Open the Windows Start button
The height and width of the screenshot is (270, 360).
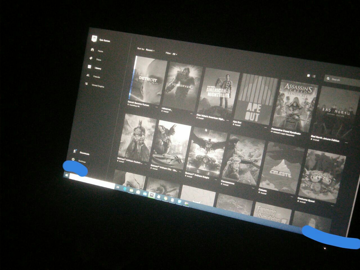67,175
